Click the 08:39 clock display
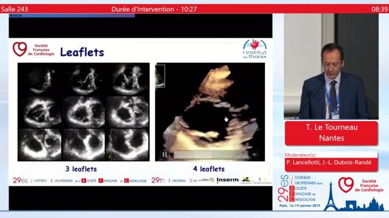Image resolution: width=389 pixels, height=218 pixels. click(379, 10)
